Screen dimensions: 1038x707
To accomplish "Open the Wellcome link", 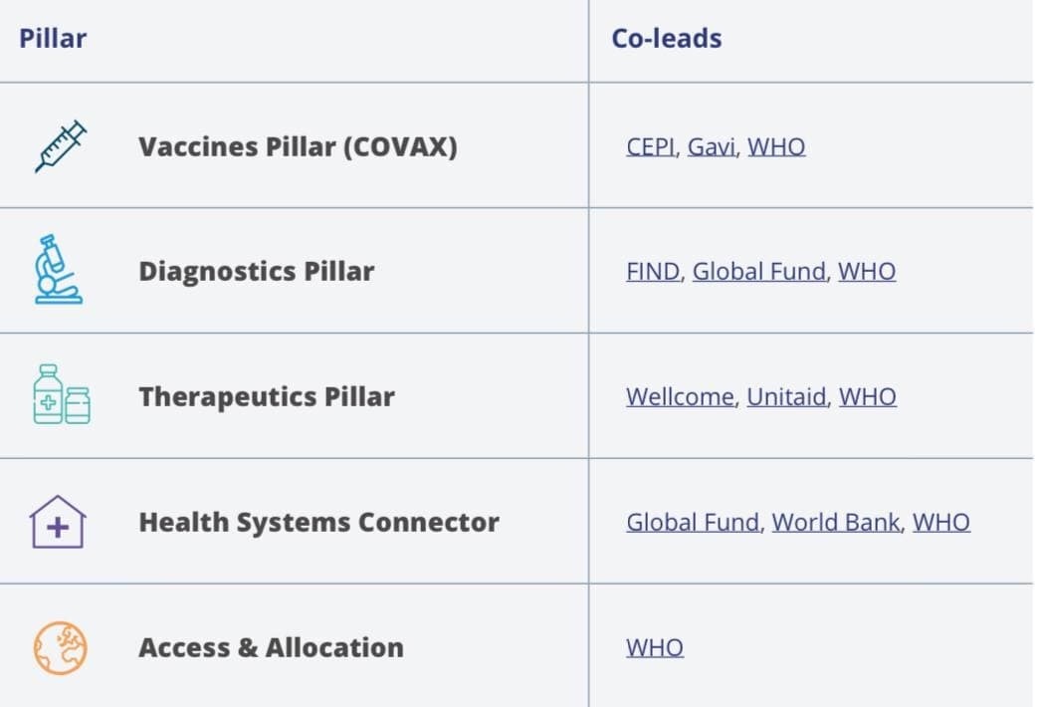I will 681,397.
